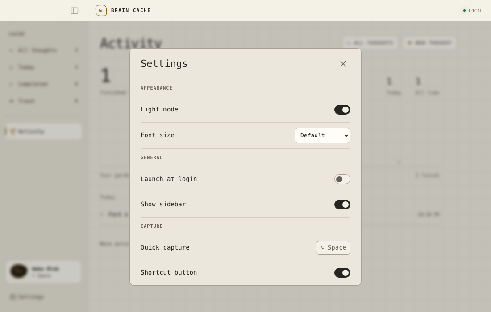491x312 pixels.
Task: Toggle the sidebar panel icon
Action: [x=75, y=11]
